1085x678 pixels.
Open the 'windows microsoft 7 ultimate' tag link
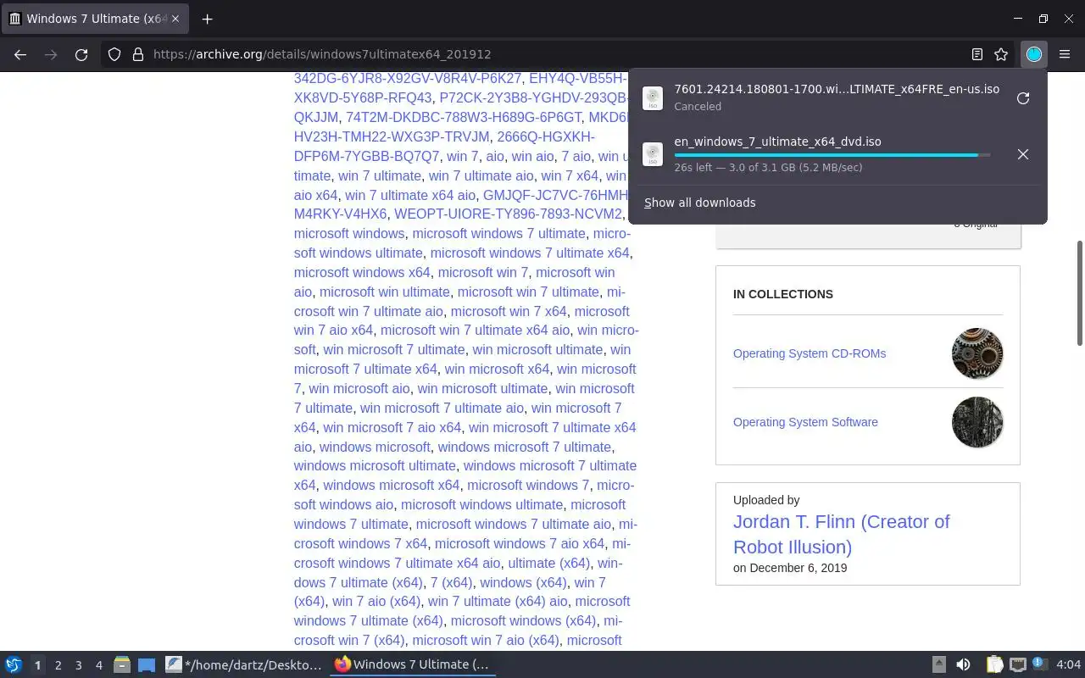[x=524, y=447]
